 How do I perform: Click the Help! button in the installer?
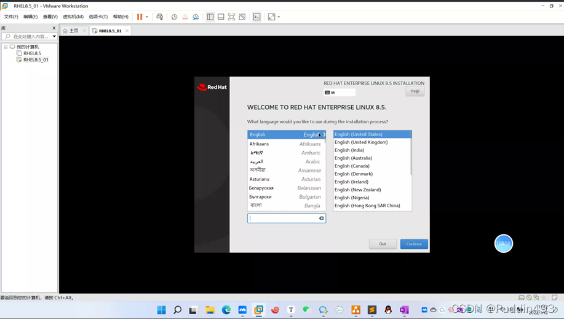click(415, 91)
